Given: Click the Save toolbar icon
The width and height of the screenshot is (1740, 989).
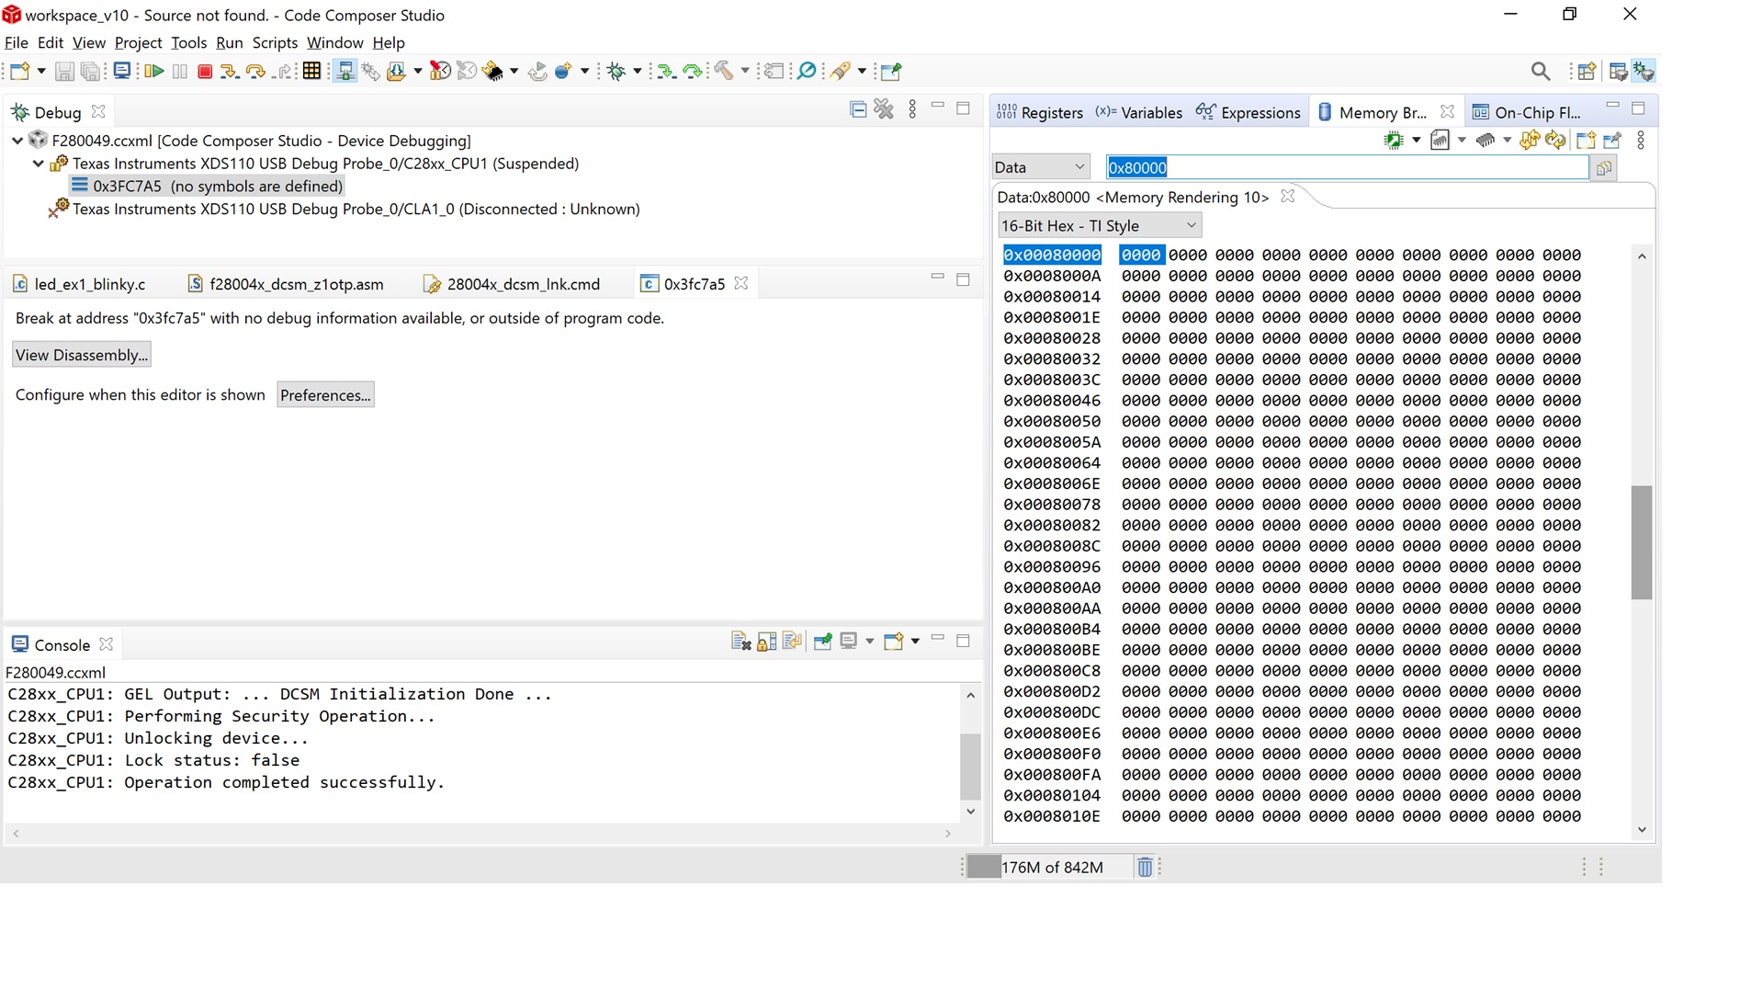Looking at the screenshot, I should point(64,71).
